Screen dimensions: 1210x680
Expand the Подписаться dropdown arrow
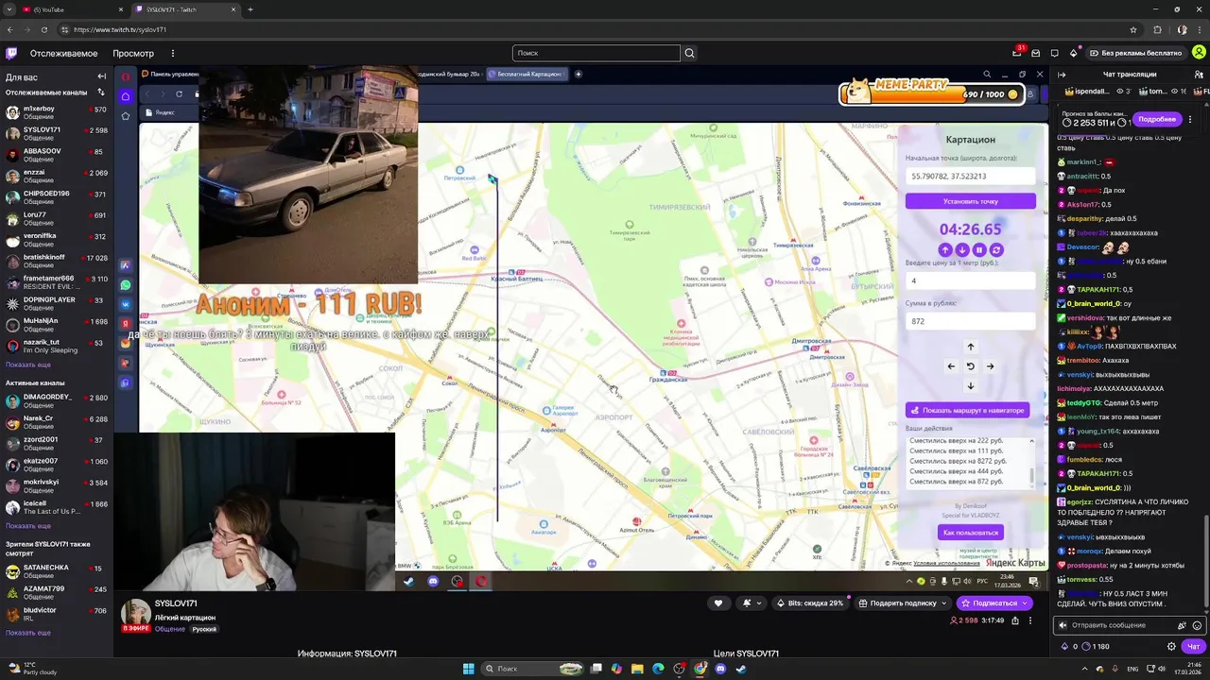(1024, 603)
